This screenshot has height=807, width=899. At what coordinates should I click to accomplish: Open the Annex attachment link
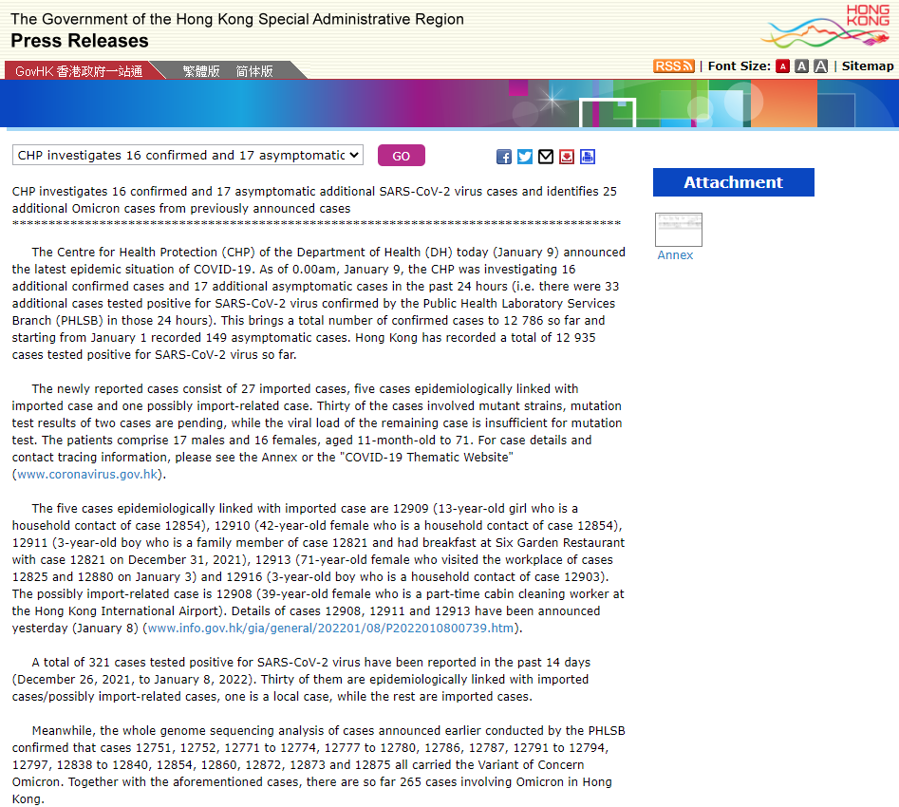(x=675, y=255)
